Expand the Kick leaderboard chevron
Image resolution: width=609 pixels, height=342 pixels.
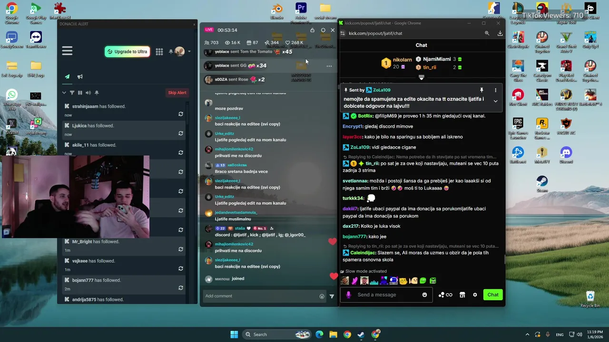[x=422, y=77]
